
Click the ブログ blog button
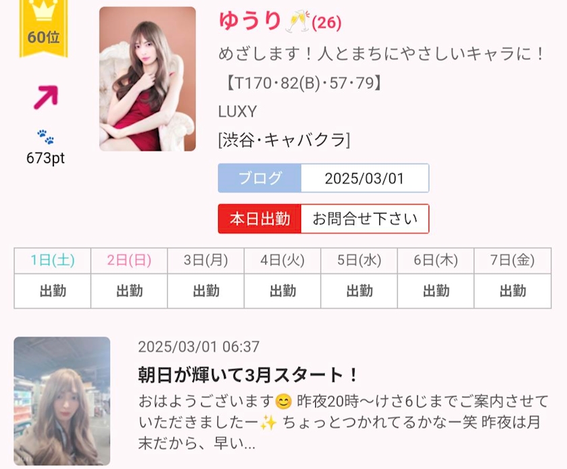click(260, 178)
